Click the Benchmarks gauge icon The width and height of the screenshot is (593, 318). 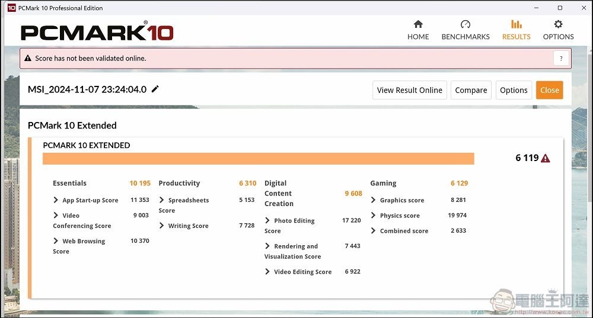click(x=465, y=24)
